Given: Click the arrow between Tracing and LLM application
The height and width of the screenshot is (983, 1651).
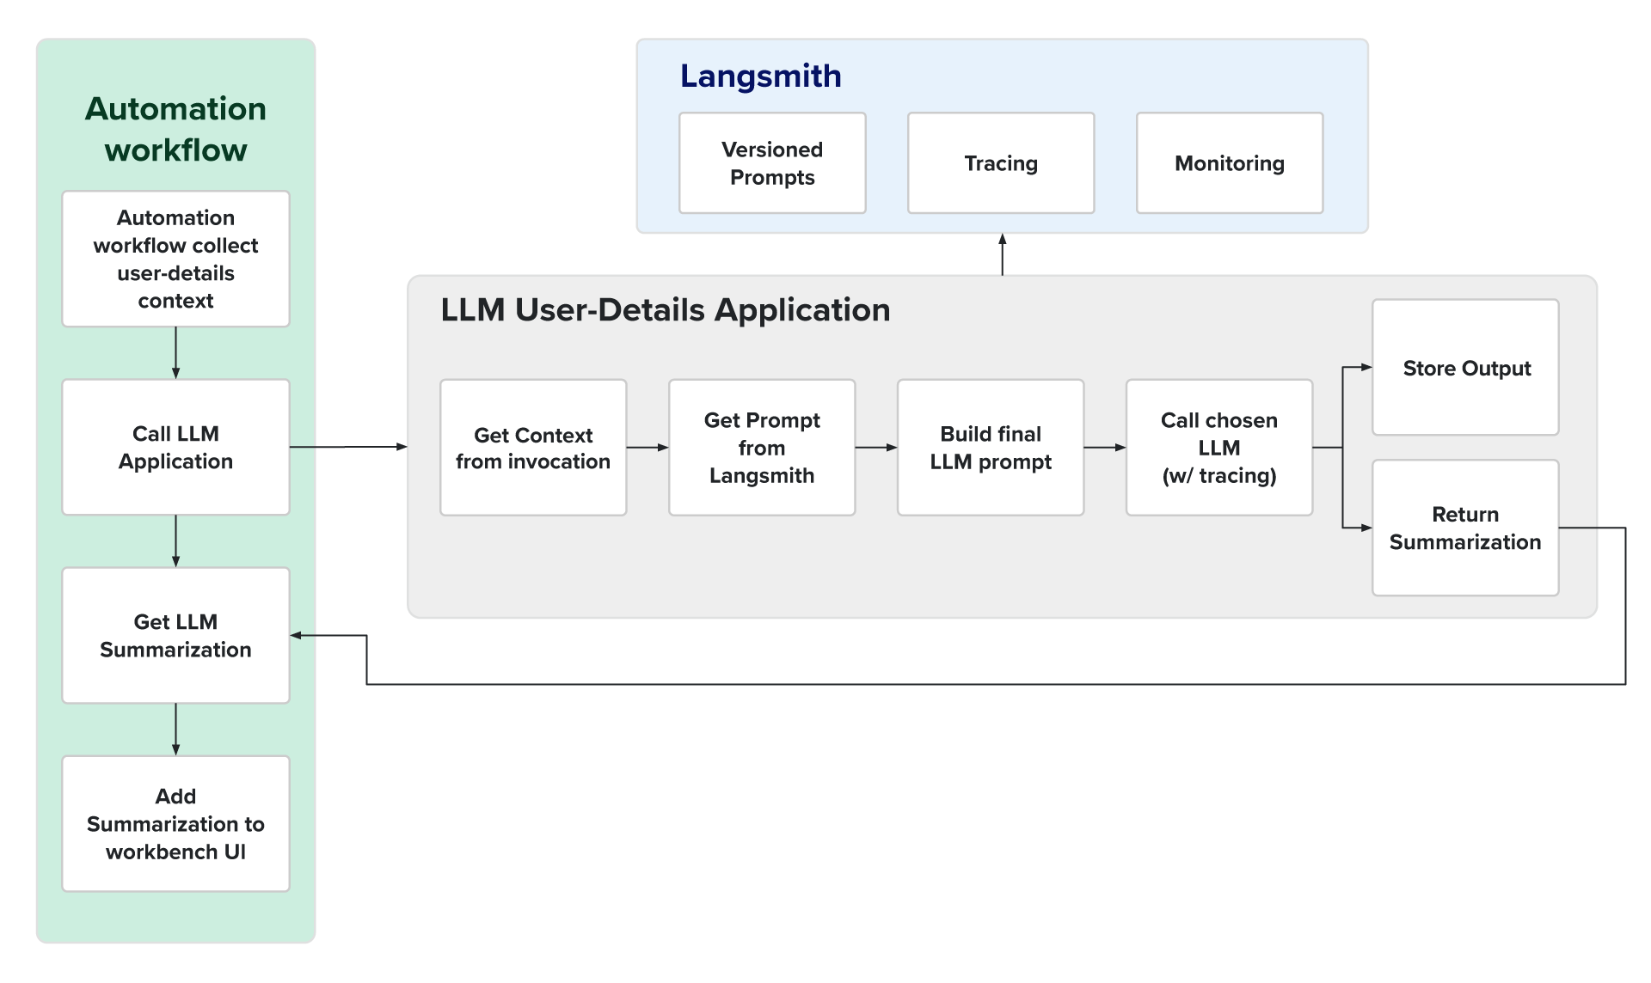Looking at the screenshot, I should 1001,253.
